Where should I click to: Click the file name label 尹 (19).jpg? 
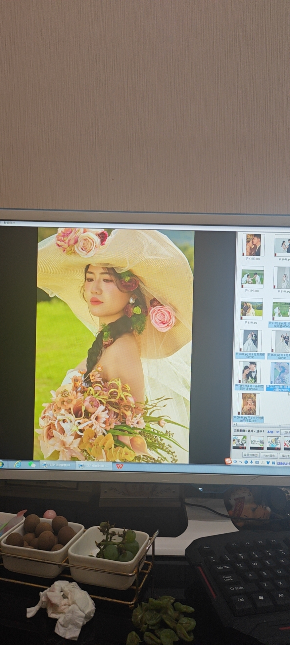[x=251, y=322]
